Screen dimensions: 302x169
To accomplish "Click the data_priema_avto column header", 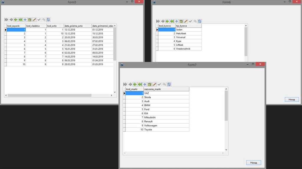I will pos(78,26).
